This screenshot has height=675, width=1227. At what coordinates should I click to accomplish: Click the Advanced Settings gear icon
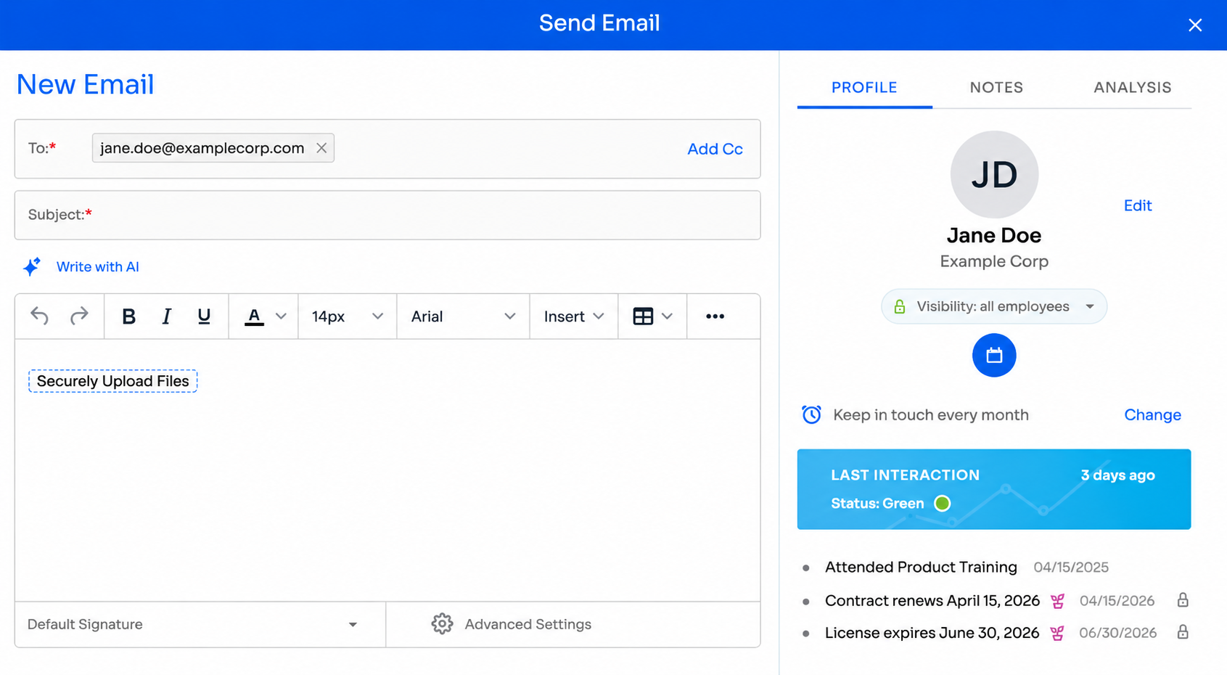(x=442, y=624)
